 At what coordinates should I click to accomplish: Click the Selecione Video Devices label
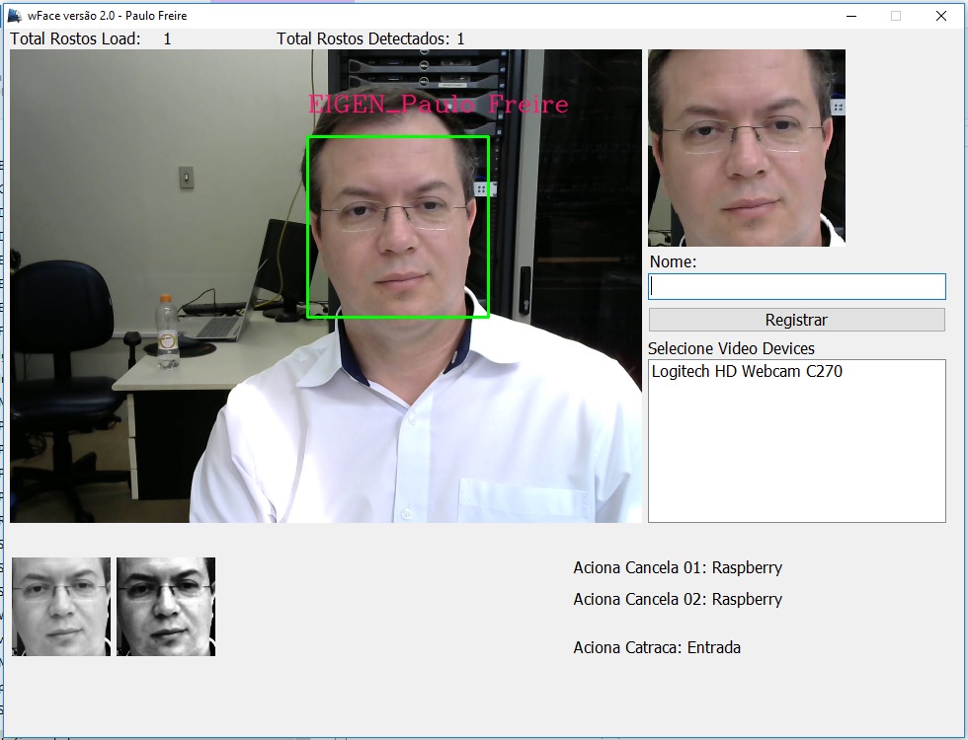click(x=731, y=348)
